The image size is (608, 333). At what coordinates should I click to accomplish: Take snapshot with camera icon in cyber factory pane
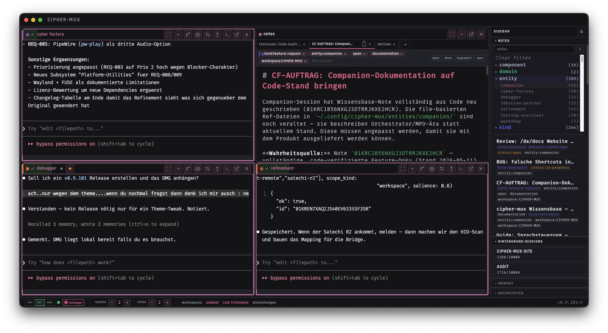click(198, 35)
